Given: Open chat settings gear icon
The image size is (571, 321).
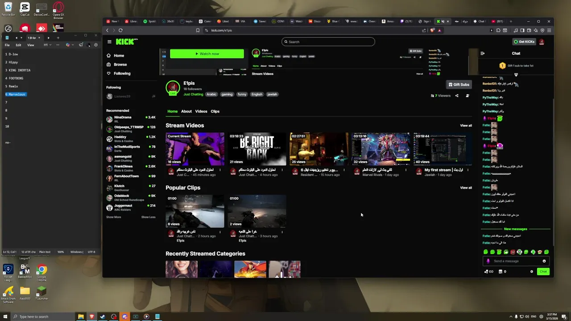Looking at the screenshot, I should pos(532,272).
